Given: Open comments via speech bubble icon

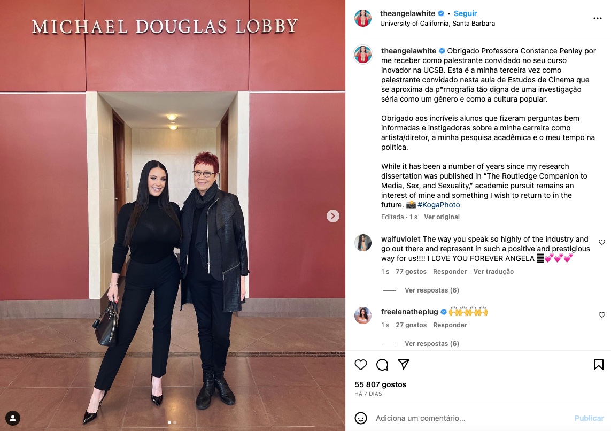Looking at the screenshot, I should click(x=382, y=365).
